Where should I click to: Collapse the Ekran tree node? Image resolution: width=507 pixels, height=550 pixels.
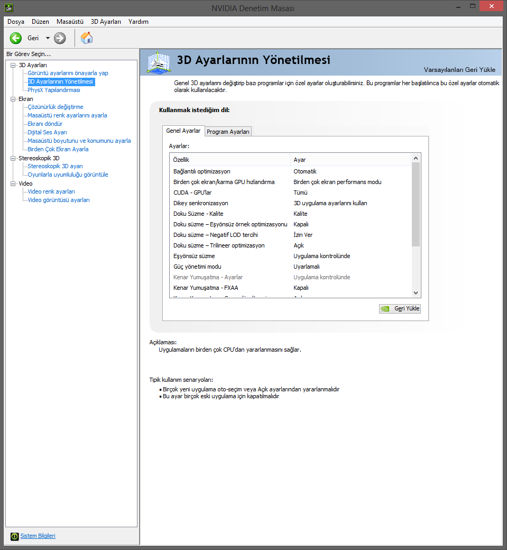(13, 99)
